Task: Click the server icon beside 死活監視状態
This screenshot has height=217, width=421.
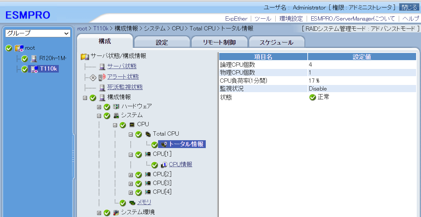Action: 102,88
